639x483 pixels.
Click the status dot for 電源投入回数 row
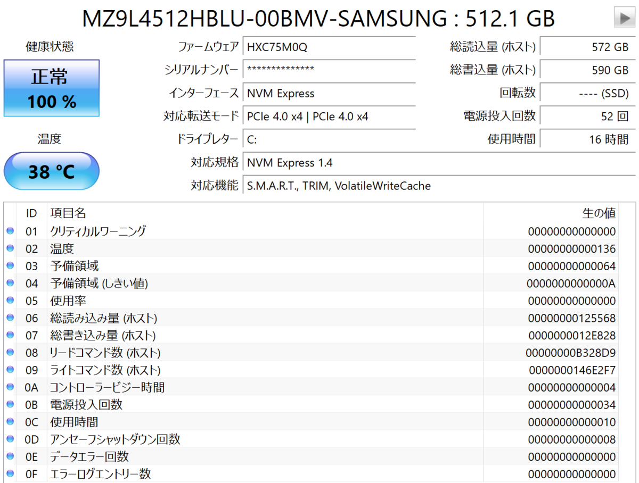click(x=10, y=404)
